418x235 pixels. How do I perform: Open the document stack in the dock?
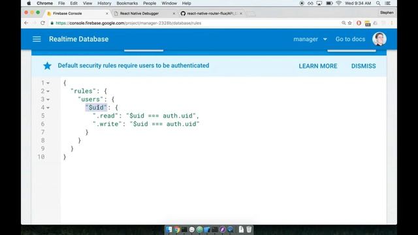[241, 229]
